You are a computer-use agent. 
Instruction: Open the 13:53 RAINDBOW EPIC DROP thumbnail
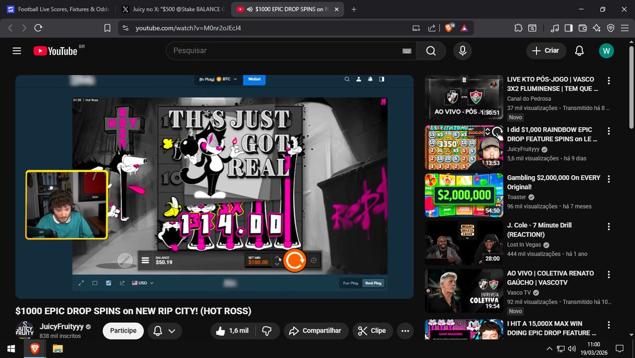[464, 147]
